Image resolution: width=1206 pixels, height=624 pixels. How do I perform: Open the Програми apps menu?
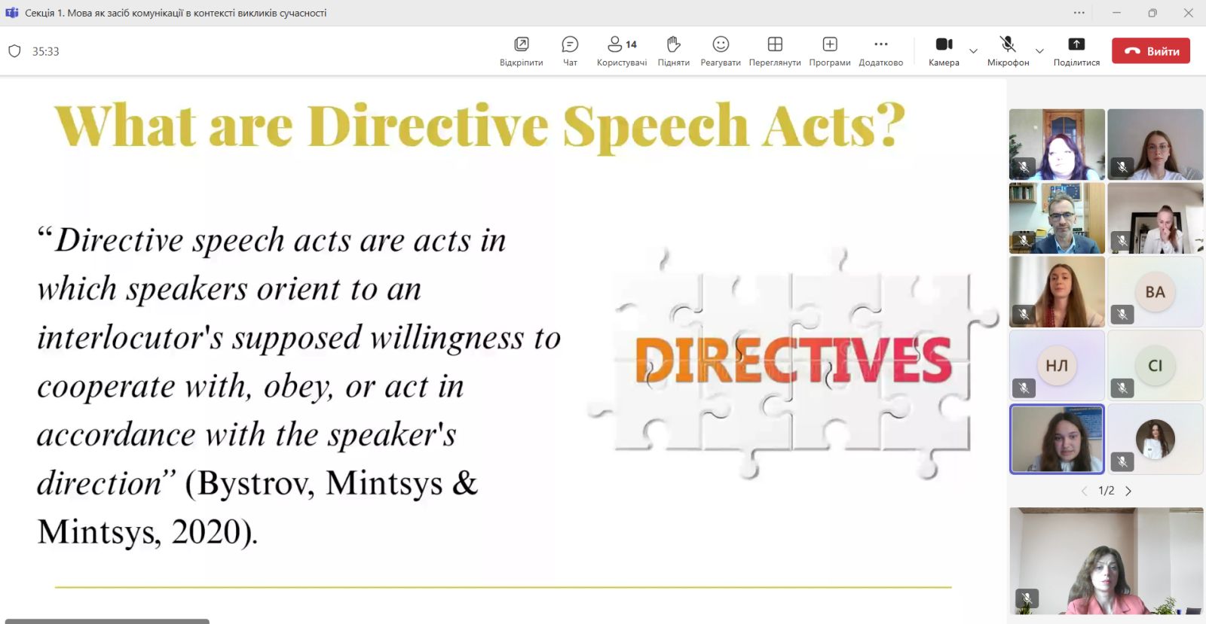pos(829,50)
